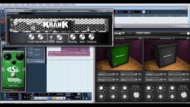This screenshot has height=107, width=190.
Task: Toggle the TSE808 pedal footswitch
Action: coord(13,75)
